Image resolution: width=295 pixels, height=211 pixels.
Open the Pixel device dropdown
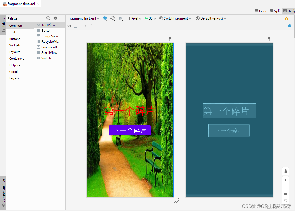pos(134,18)
